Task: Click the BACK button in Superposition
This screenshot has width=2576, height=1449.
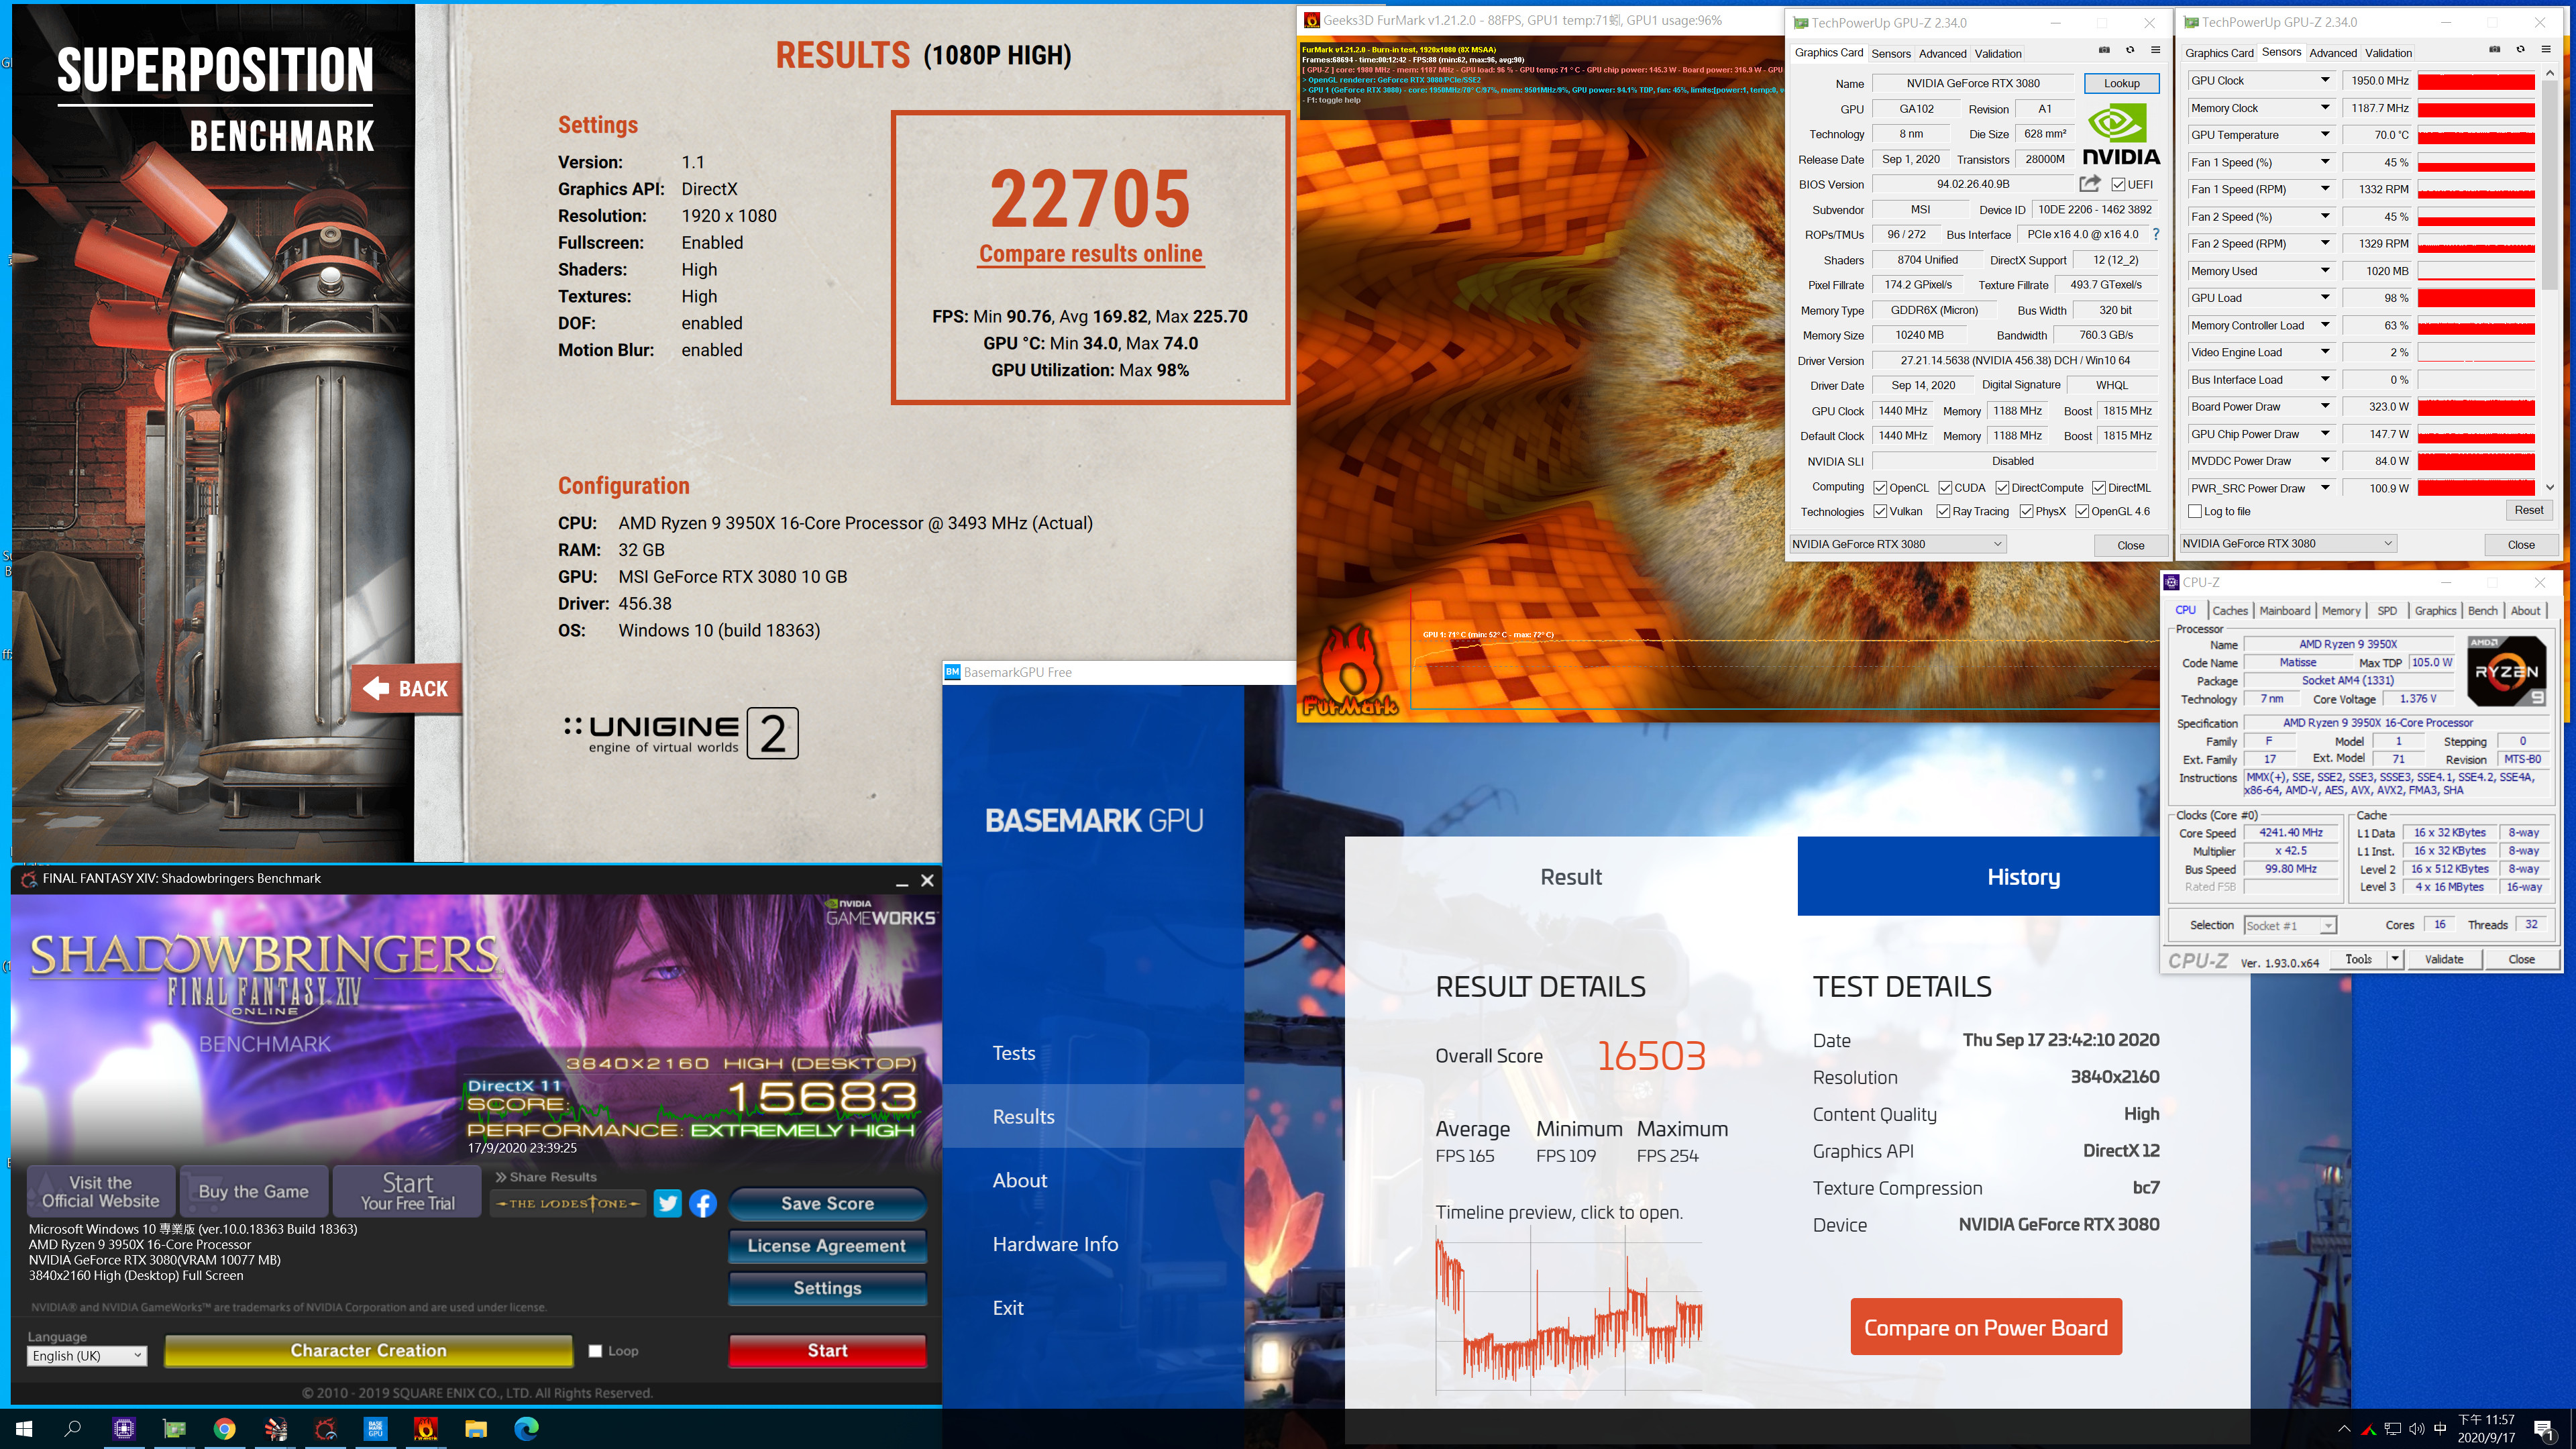Action: pyautogui.click(x=406, y=688)
